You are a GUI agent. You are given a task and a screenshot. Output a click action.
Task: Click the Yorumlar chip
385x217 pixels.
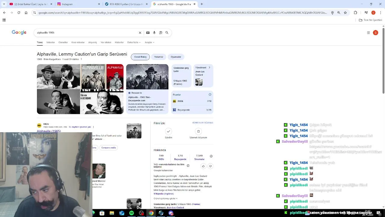159,57
